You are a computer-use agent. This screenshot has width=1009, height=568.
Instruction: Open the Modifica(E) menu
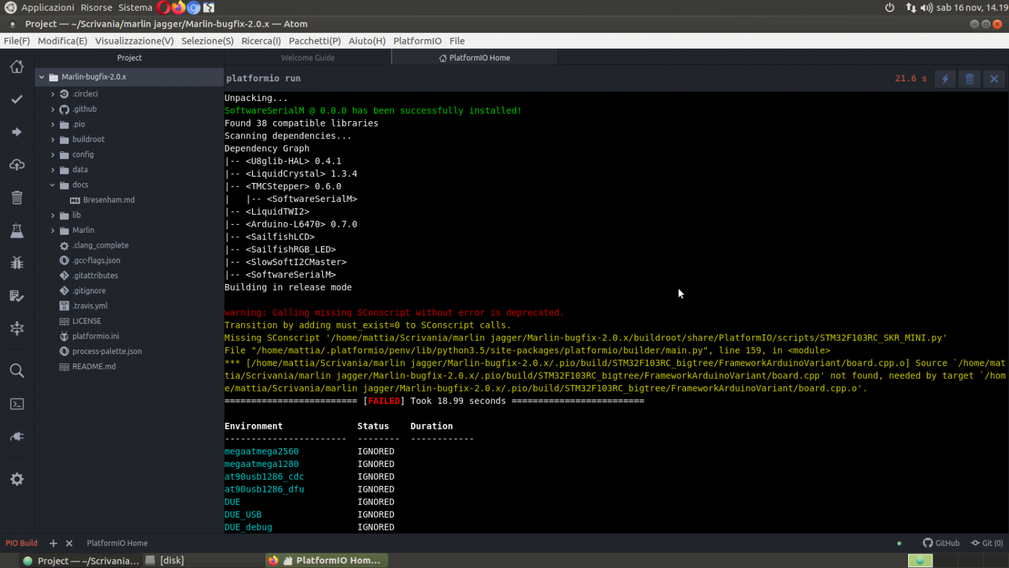coord(63,41)
